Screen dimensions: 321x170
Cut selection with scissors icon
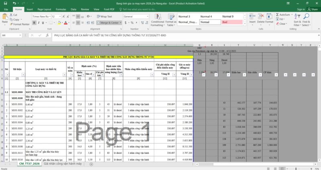(11, 15)
